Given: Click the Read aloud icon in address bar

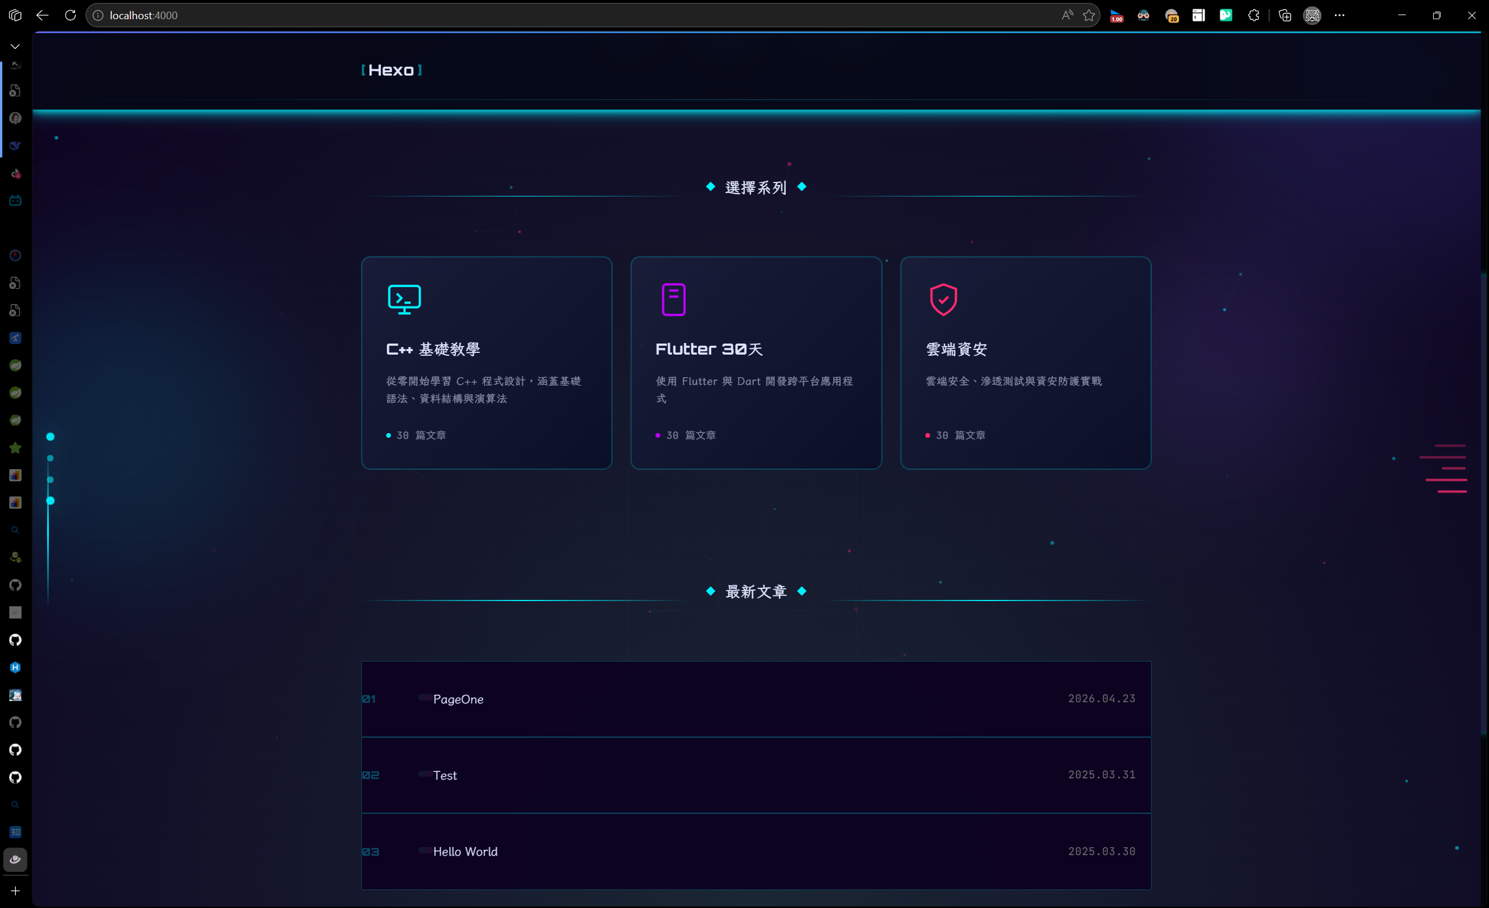Looking at the screenshot, I should pos(1067,15).
